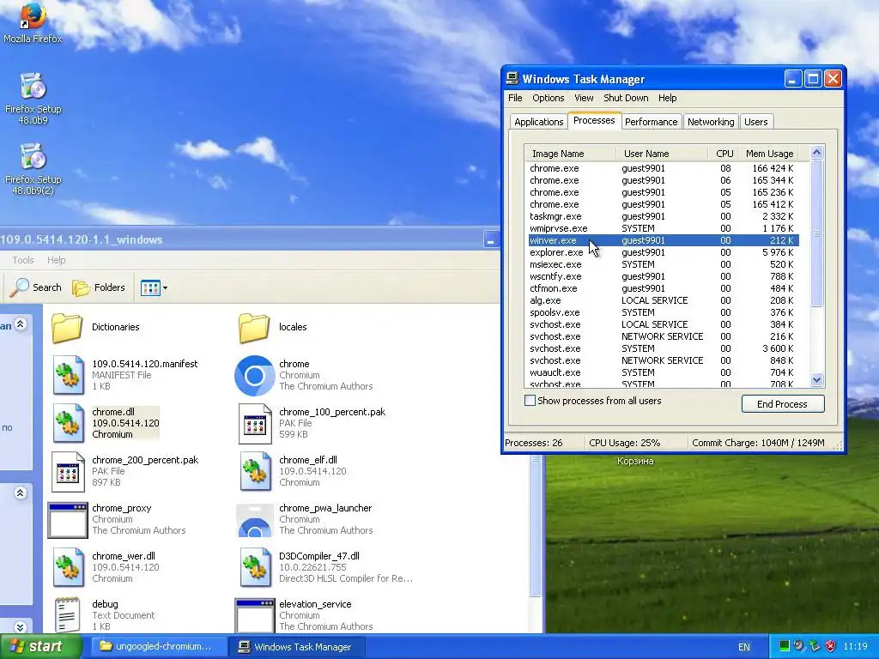Select the chrome application icon
Viewport: 879px width, 659px height.
[x=254, y=375]
